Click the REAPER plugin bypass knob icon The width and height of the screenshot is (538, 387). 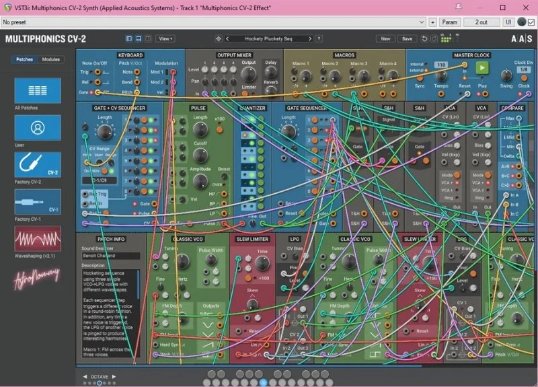pyautogui.click(x=522, y=22)
